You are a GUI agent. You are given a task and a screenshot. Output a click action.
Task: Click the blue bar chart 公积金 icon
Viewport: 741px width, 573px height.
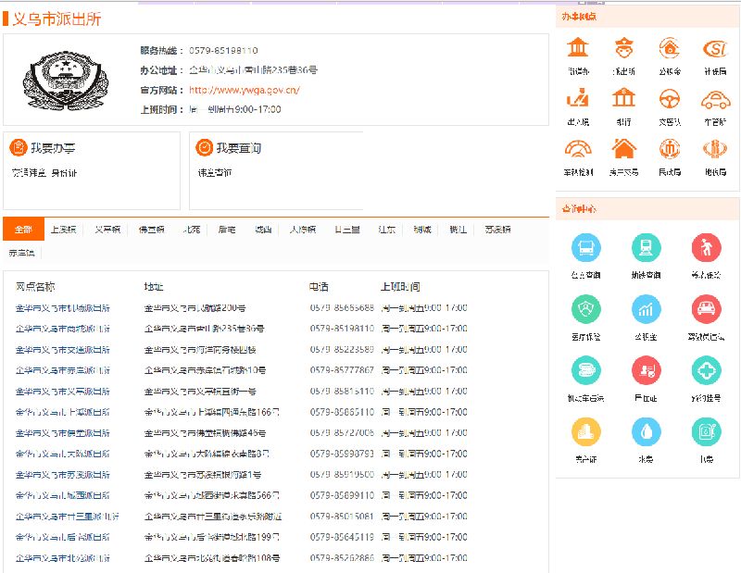point(647,309)
